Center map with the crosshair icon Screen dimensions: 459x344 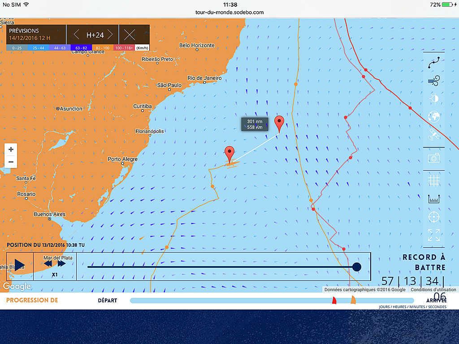pos(434,217)
